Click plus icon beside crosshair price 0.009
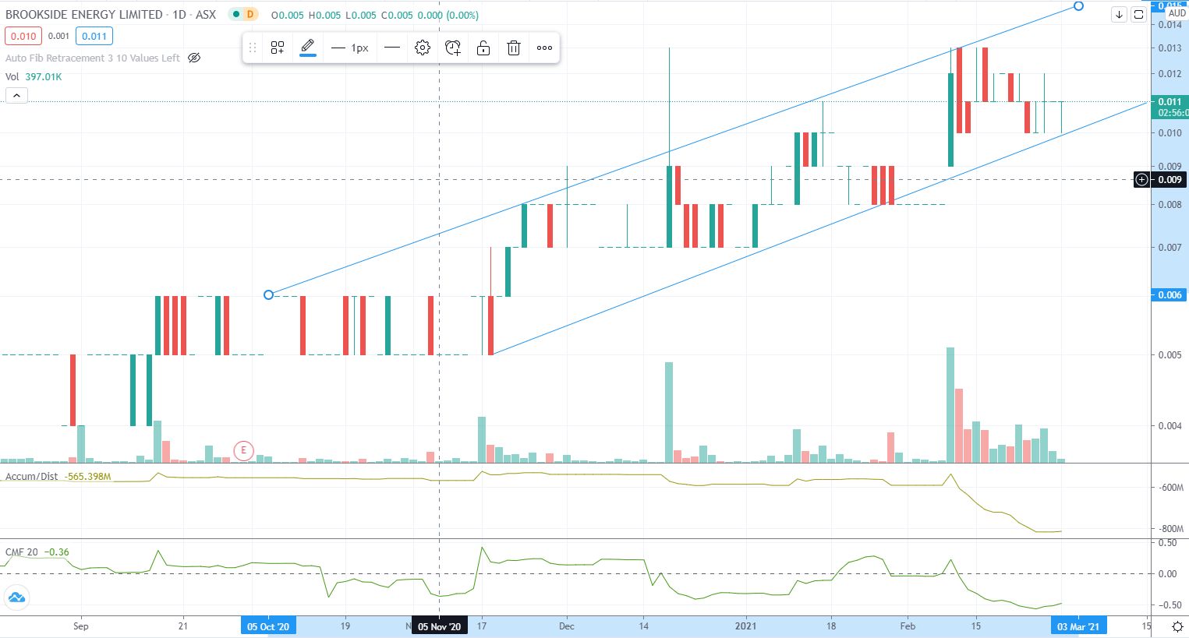Screen dimensions: 1189x638 point(1142,179)
